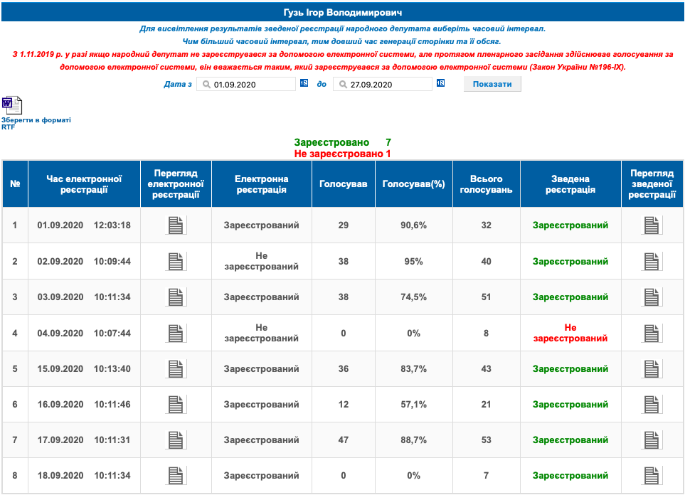This screenshot has height=495, width=685.
Task: View electronic registration document for 04.09.2020
Action: click(x=176, y=333)
